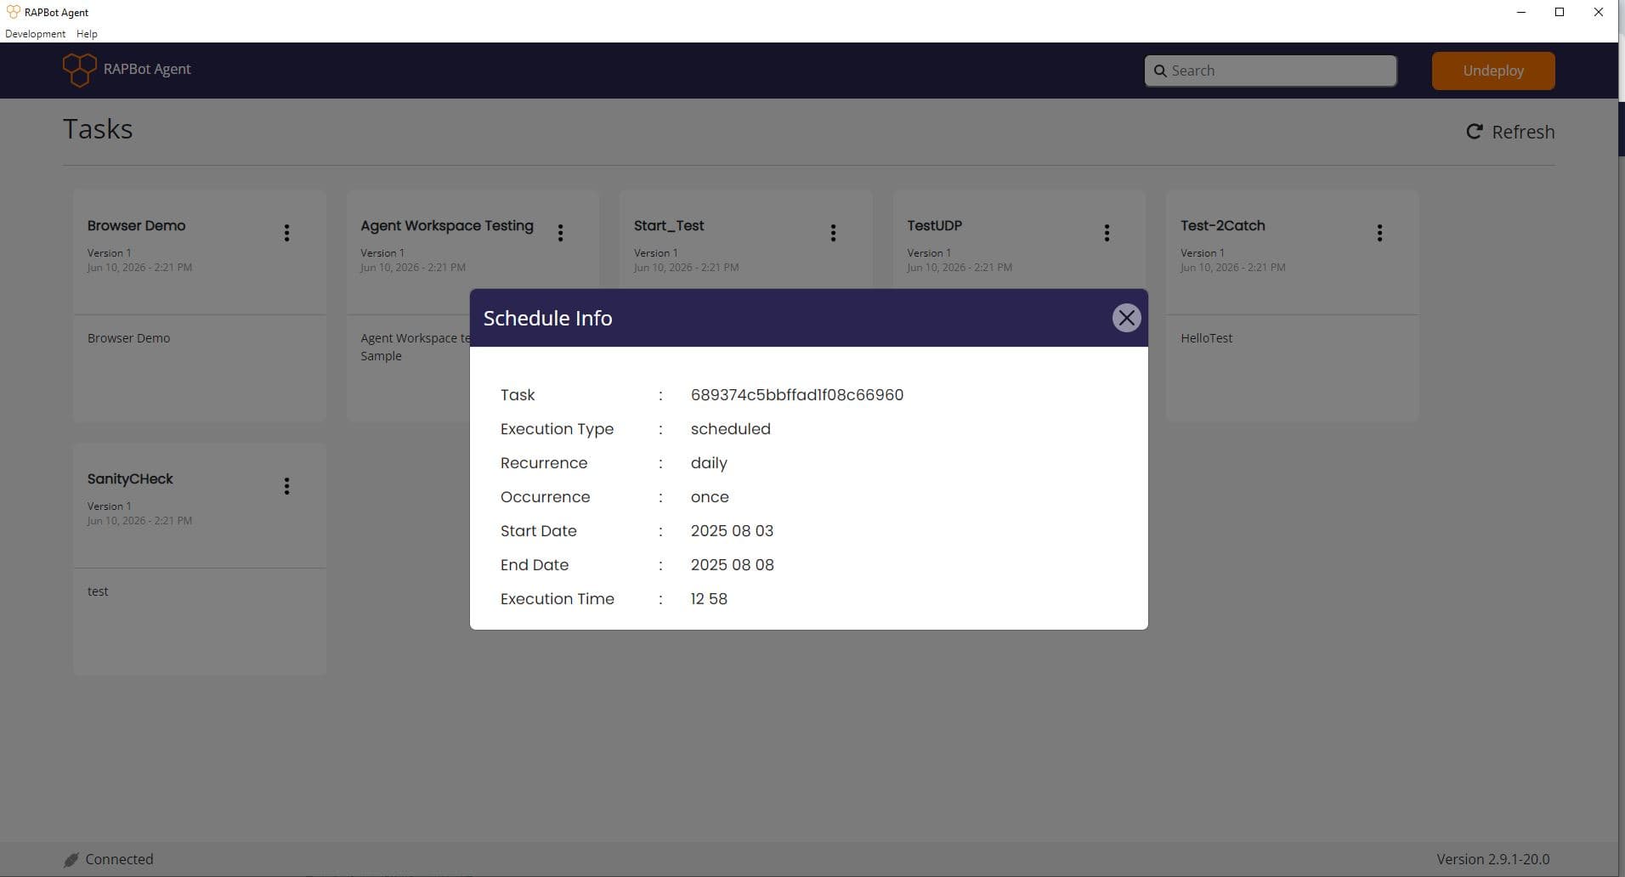The width and height of the screenshot is (1625, 877).
Task: Click the HelloTest description text
Action: click(1206, 338)
